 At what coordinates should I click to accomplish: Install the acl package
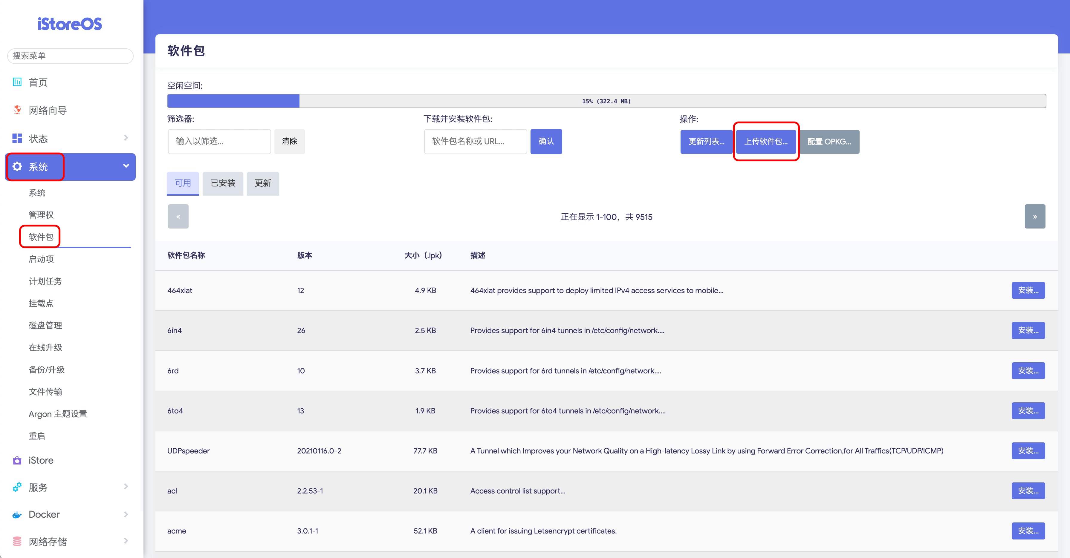(1028, 491)
